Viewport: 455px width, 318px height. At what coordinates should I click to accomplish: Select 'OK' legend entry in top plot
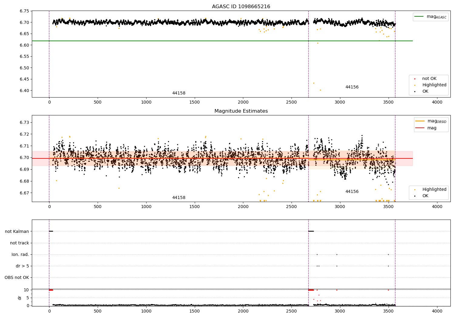(x=425, y=91)
